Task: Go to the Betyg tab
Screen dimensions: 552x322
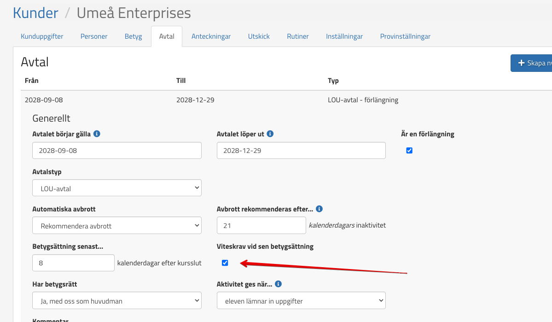Action: coord(133,36)
